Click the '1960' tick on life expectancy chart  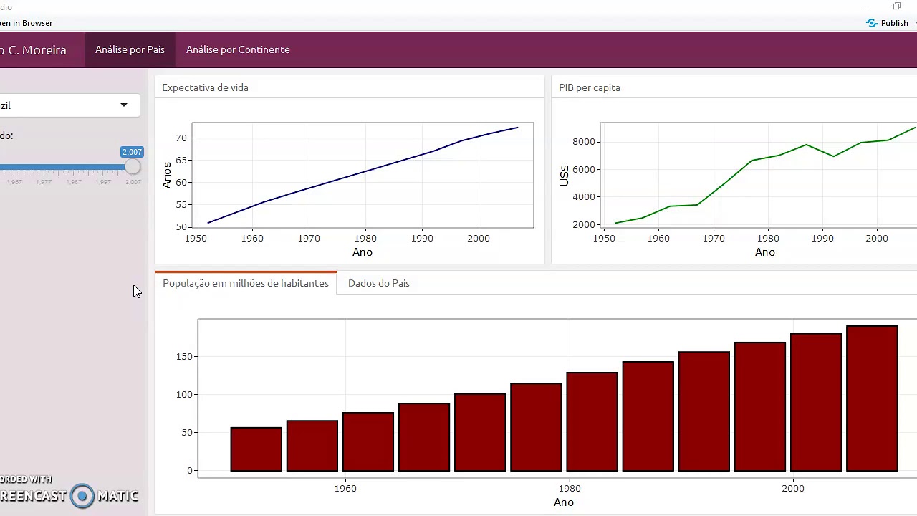point(252,238)
